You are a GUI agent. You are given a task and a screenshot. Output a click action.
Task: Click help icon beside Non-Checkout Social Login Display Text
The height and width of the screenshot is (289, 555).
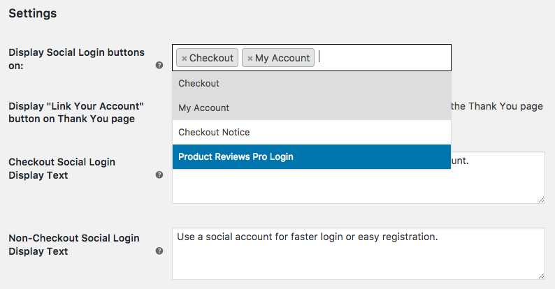(159, 251)
